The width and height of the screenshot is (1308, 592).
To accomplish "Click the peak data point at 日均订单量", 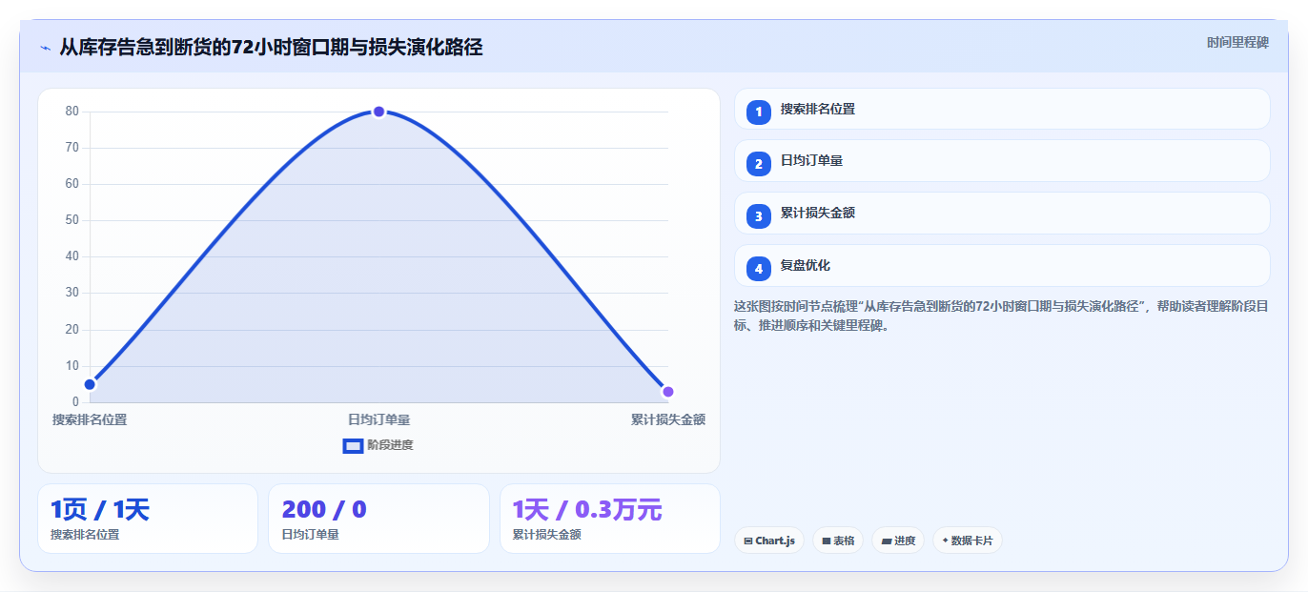I will tap(378, 112).
